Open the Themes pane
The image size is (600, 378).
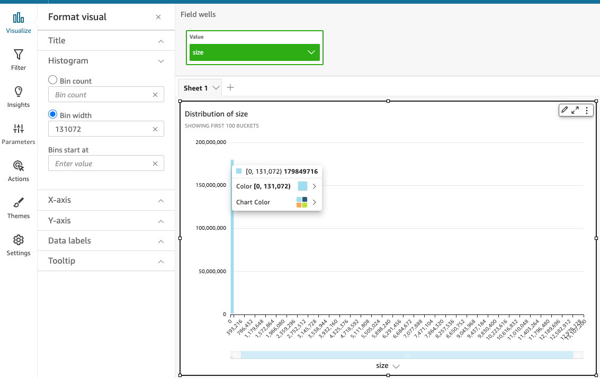point(19,208)
